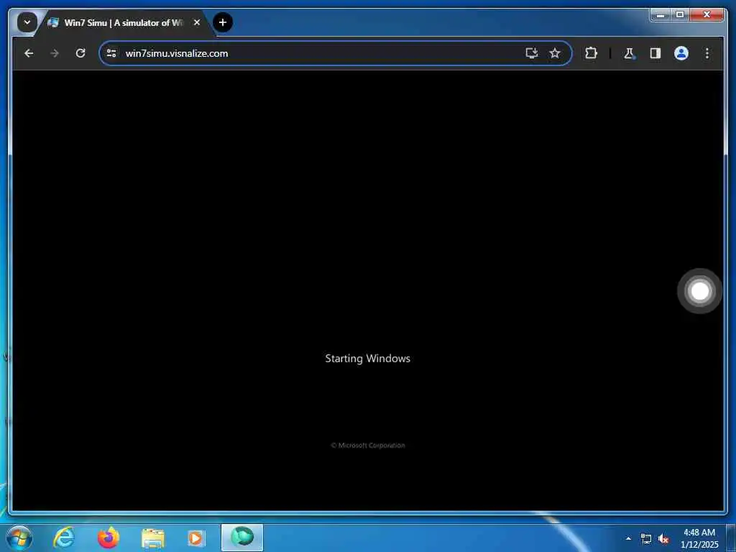Open the Chrome profile avatar
The width and height of the screenshot is (736, 552).
click(681, 53)
